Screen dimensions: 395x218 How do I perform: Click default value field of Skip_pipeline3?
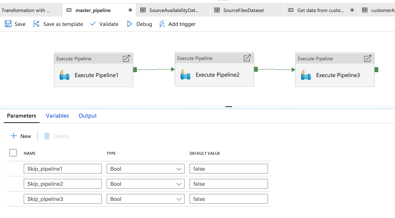click(228, 199)
